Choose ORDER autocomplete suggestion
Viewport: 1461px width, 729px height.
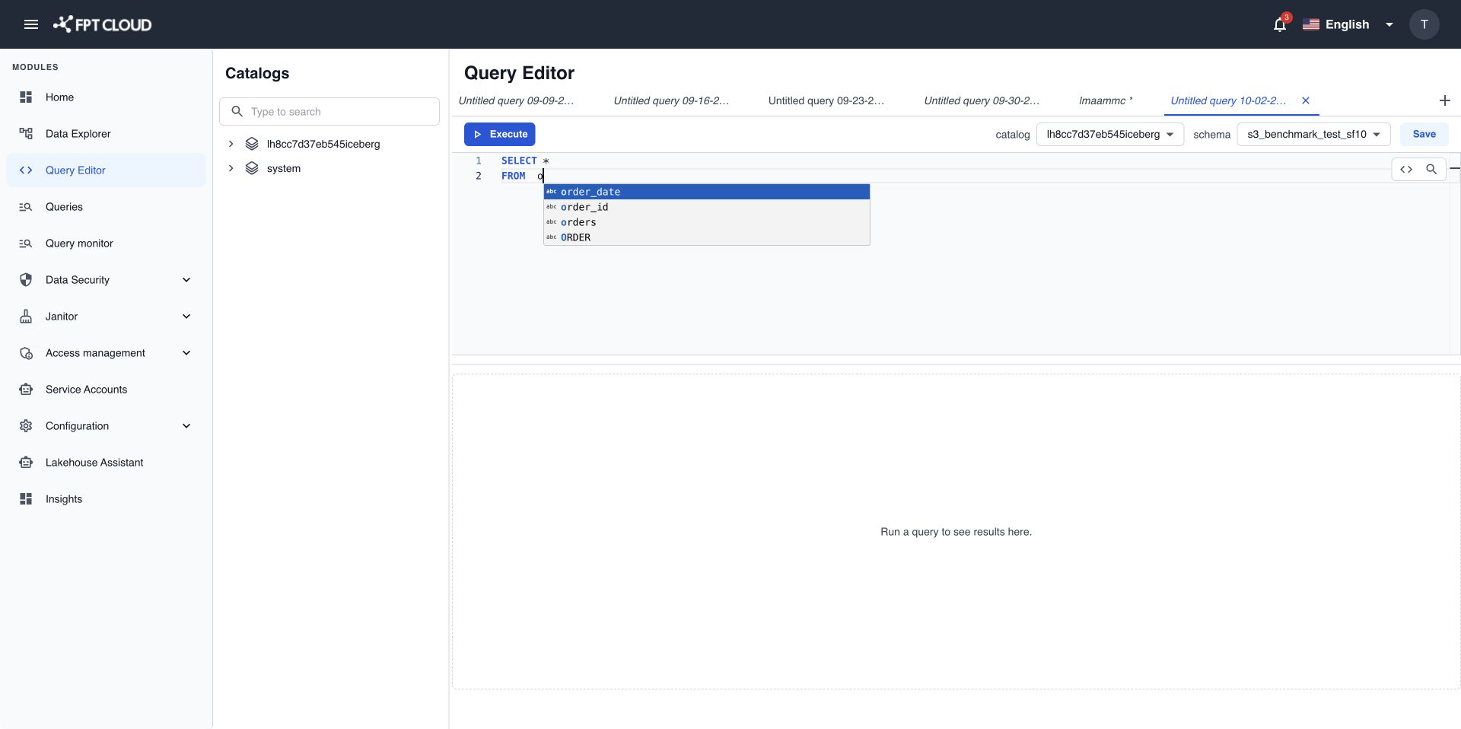707,237
